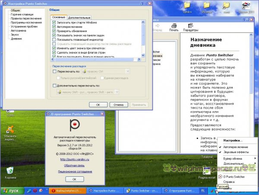This screenshot has width=259, height=195.
Task: Click Отмена in the settings dialog
Action: tap(119, 105)
